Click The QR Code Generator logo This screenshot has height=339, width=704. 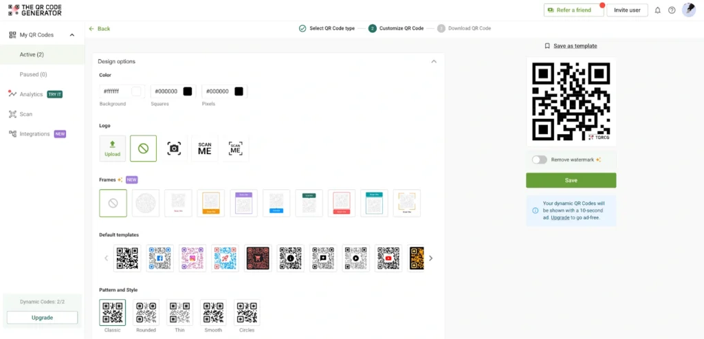[35, 10]
